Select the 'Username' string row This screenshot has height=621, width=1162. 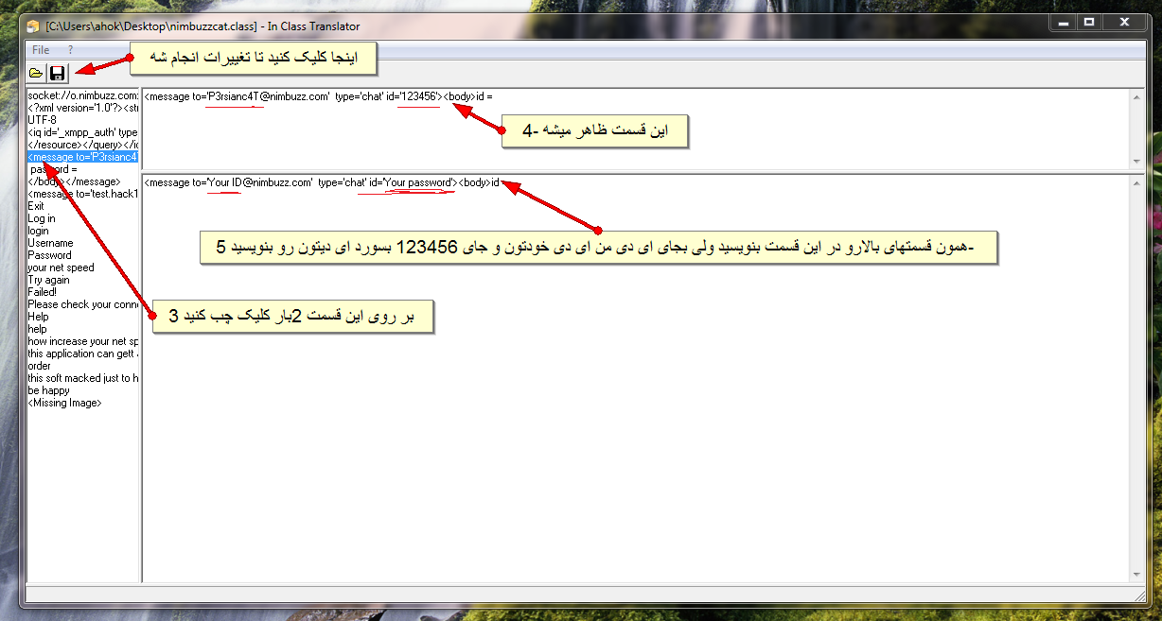tap(83, 243)
